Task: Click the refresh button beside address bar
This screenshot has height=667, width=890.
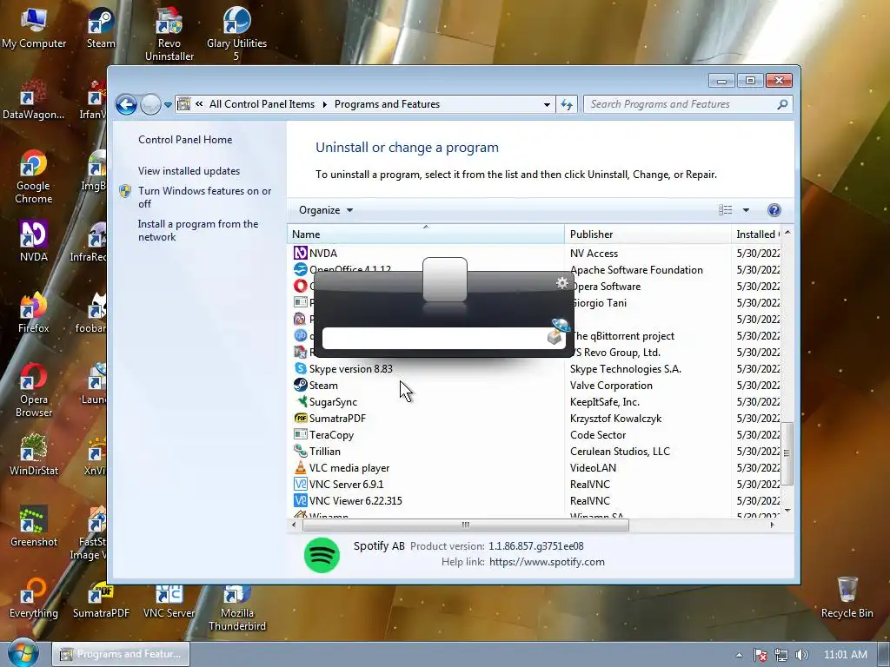Action: (x=567, y=104)
